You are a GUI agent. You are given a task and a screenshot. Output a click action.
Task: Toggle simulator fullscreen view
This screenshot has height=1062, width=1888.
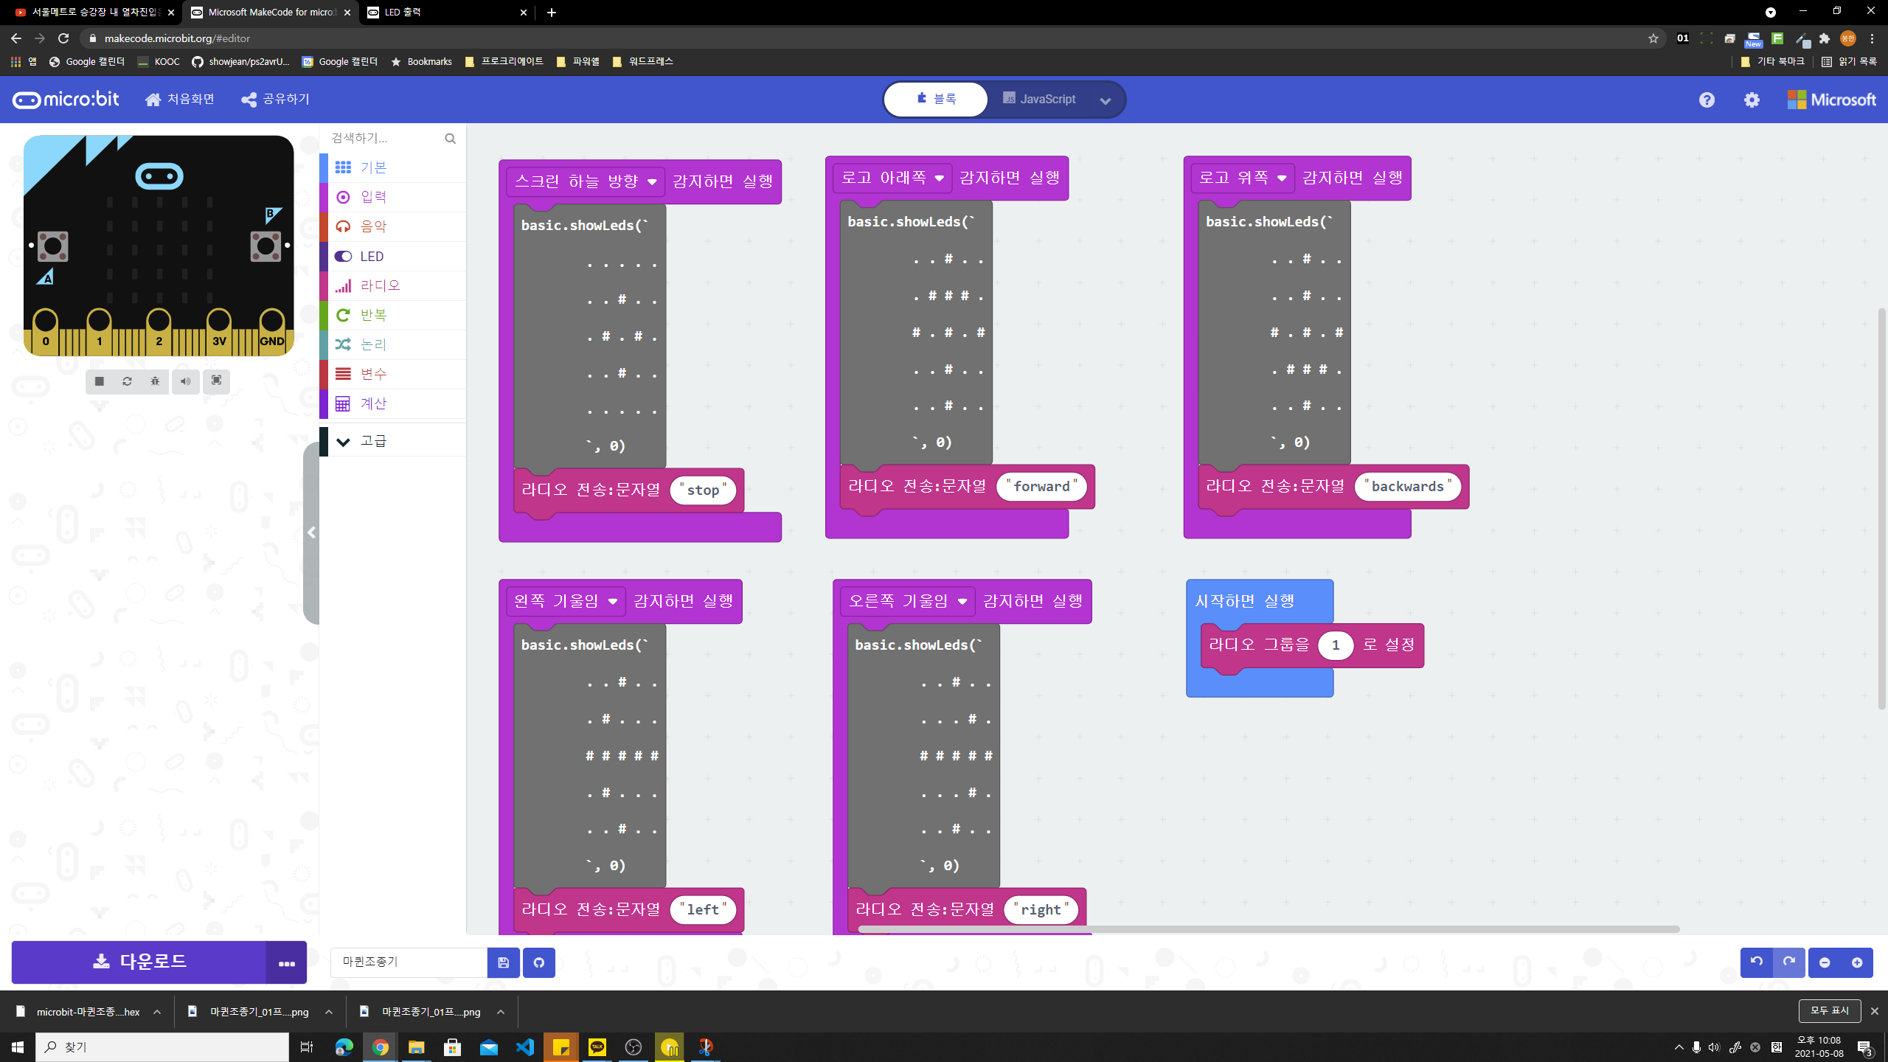click(x=216, y=381)
